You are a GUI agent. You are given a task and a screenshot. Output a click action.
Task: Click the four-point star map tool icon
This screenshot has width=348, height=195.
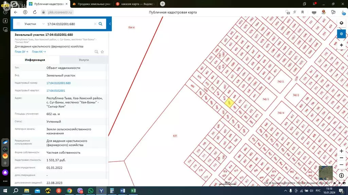pos(341,45)
